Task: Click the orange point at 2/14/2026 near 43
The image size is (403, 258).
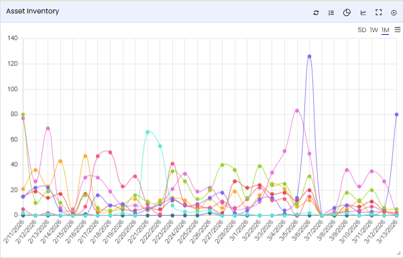Action: point(60,161)
